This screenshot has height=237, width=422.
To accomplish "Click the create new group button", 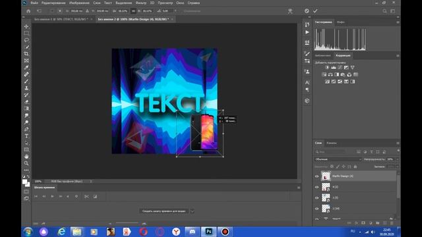I will [x=378, y=223].
